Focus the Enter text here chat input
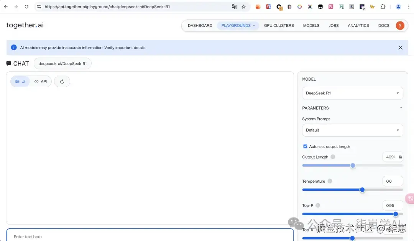 [x=150, y=235]
